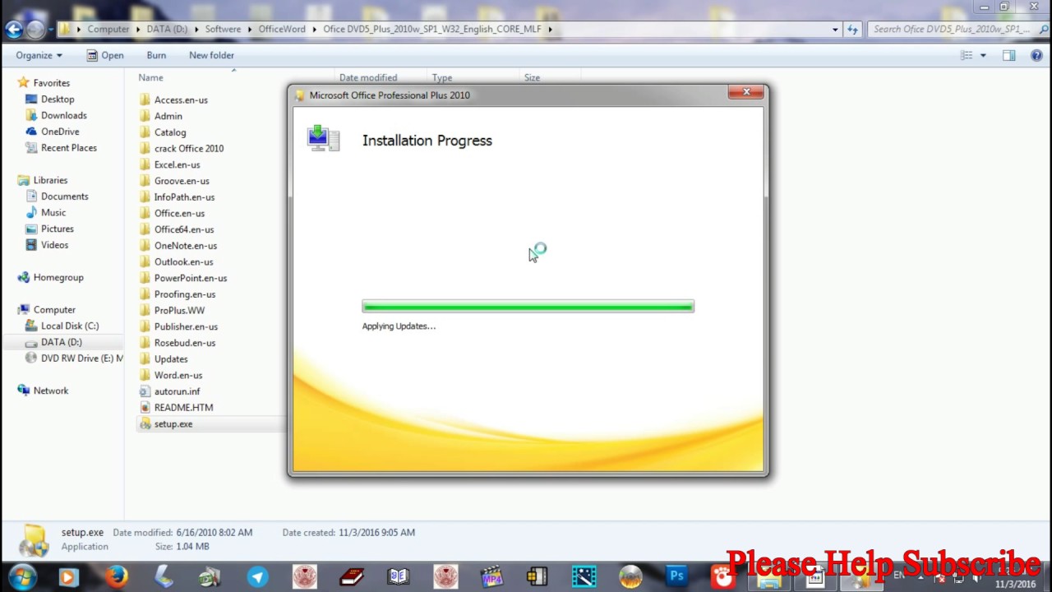Image resolution: width=1052 pixels, height=592 pixels.
Task: Select the Admin folder
Action: 168,116
